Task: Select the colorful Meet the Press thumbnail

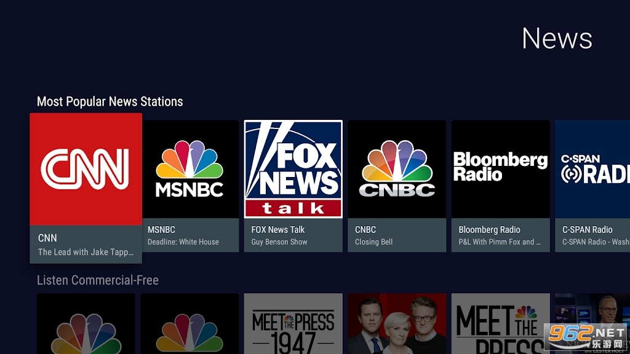Action: [500, 324]
